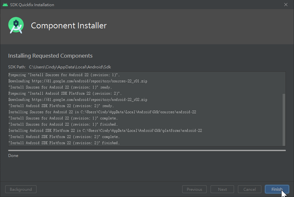Click the Android Studio logo icon

tap(16, 25)
